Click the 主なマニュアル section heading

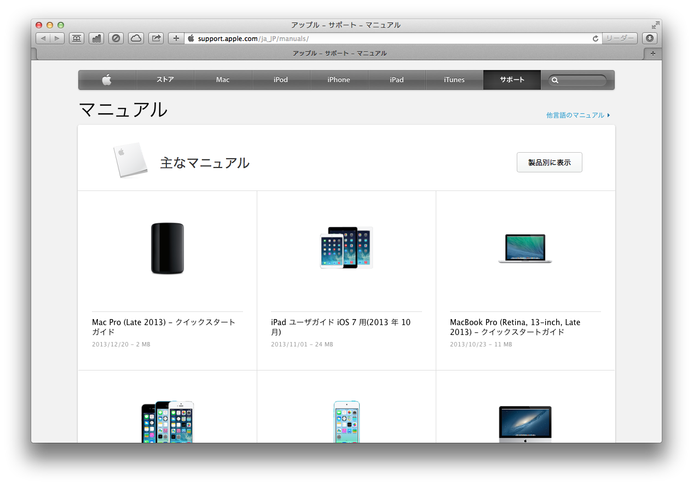[205, 163]
